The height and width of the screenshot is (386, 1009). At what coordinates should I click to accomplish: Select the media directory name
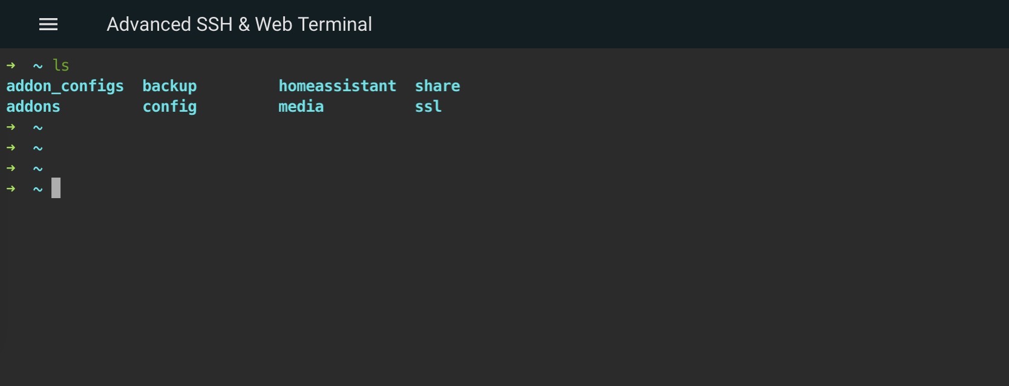pyautogui.click(x=301, y=107)
